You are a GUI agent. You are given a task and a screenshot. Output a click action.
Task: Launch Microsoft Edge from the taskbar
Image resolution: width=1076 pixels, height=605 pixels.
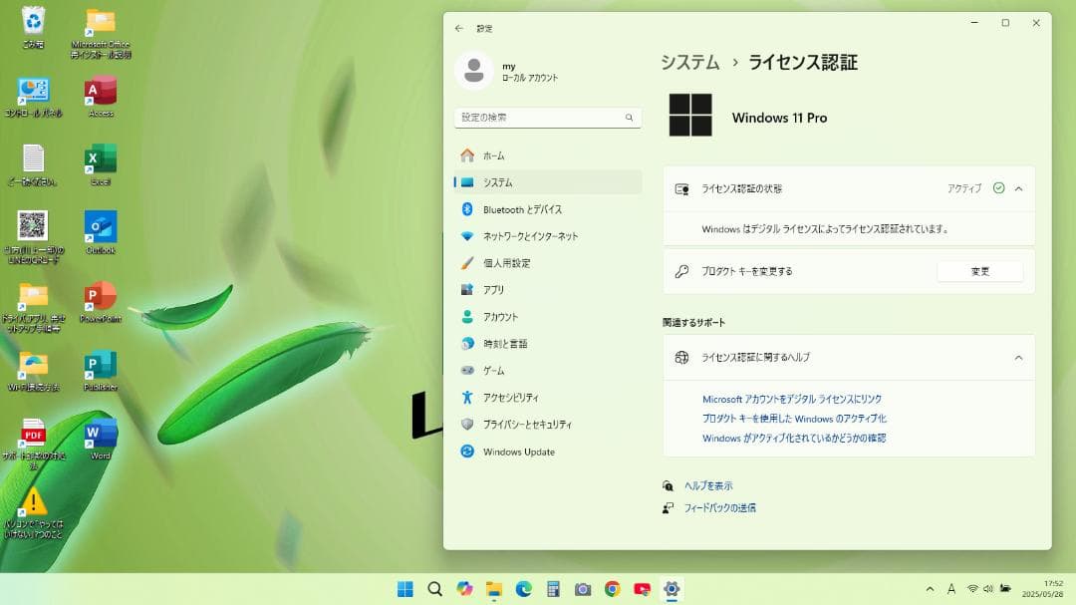pos(524,589)
